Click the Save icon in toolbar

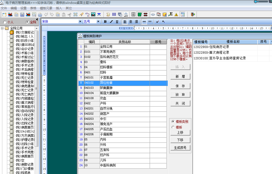click(x=22, y=15)
